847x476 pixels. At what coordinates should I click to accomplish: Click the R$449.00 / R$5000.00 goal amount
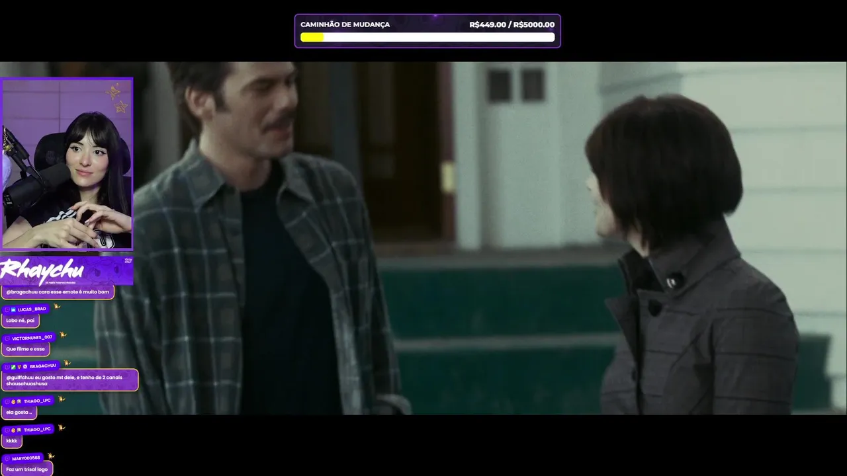tap(512, 24)
